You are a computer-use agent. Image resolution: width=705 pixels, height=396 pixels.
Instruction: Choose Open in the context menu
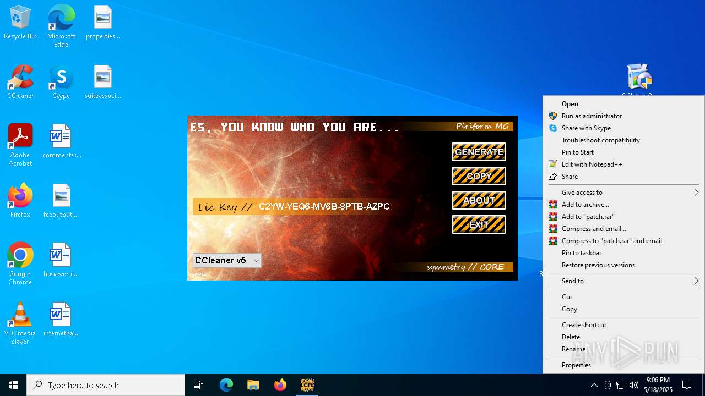pos(623,103)
